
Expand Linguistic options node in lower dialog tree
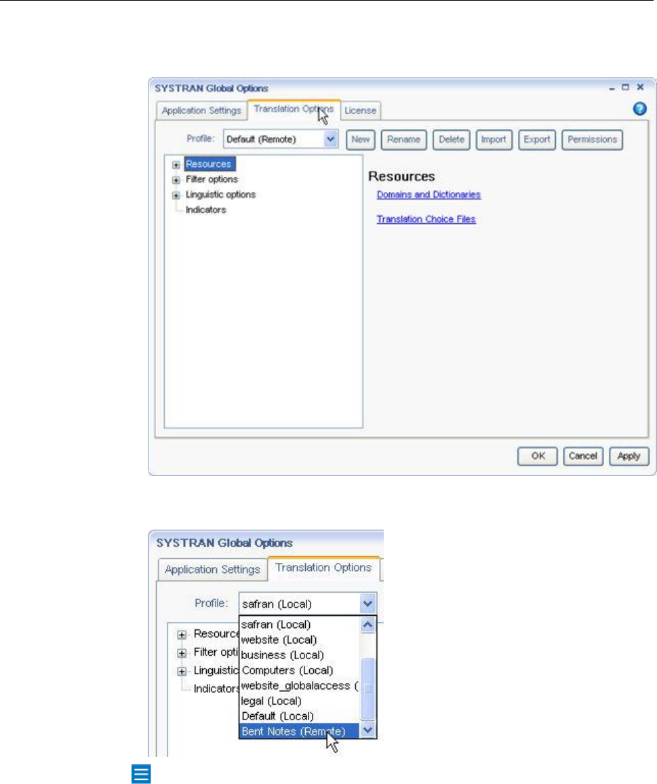tap(182, 671)
